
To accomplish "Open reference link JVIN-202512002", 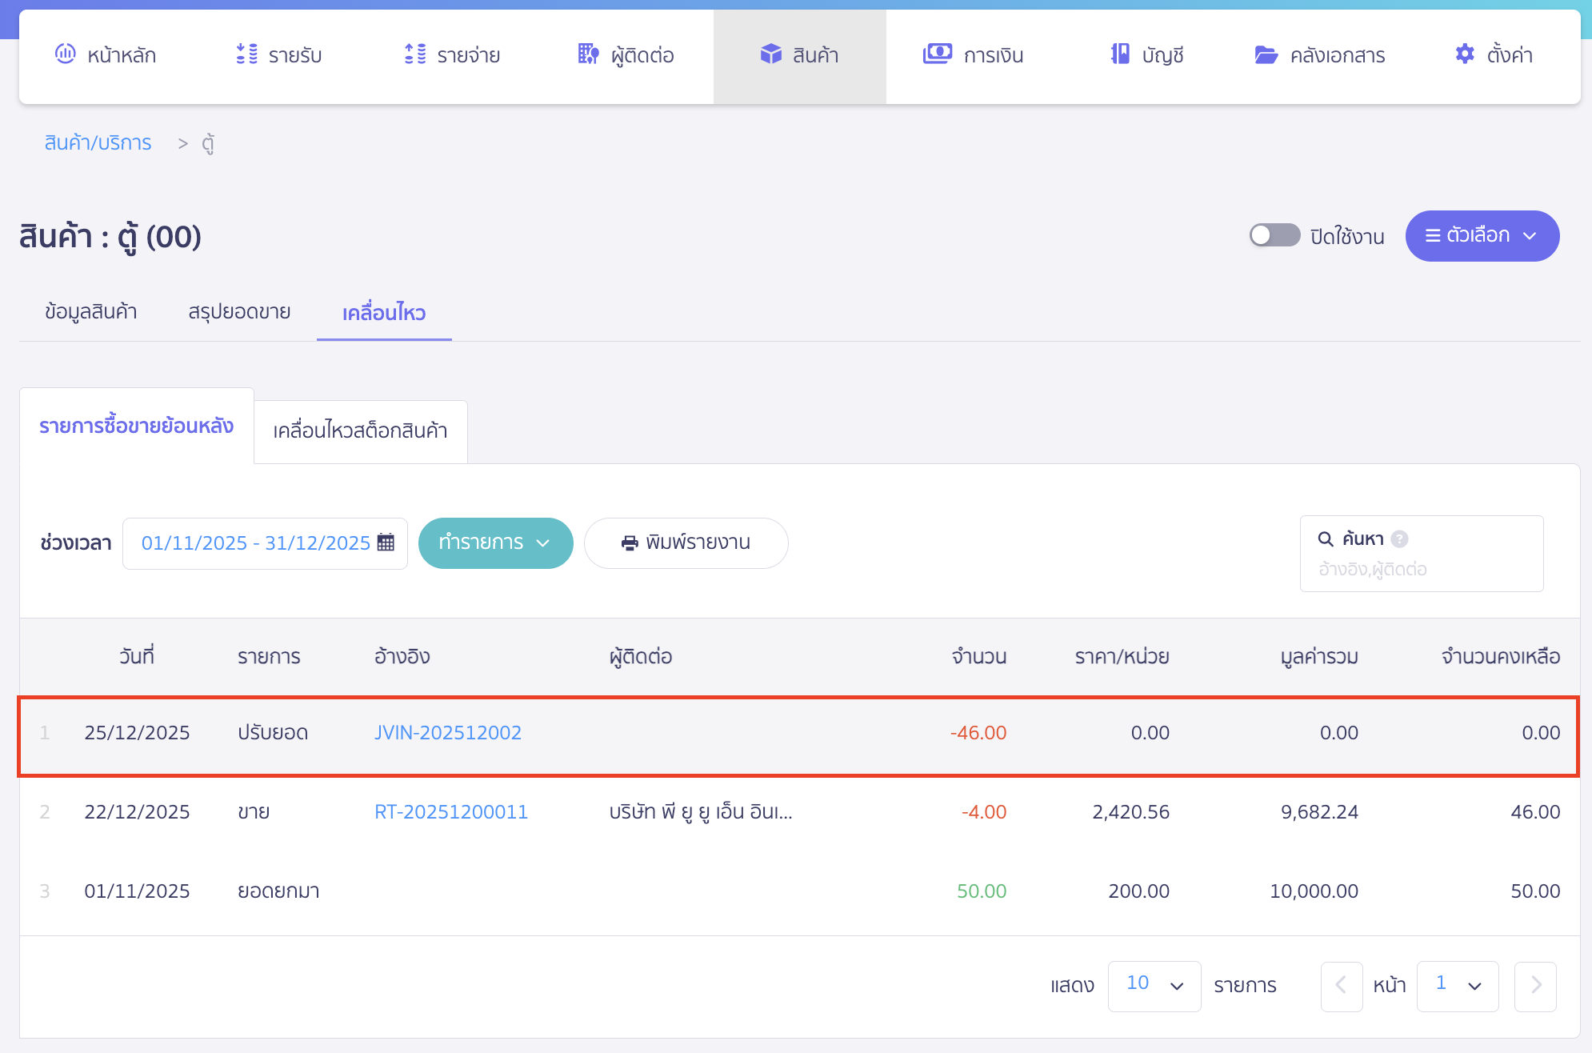I will (x=447, y=733).
